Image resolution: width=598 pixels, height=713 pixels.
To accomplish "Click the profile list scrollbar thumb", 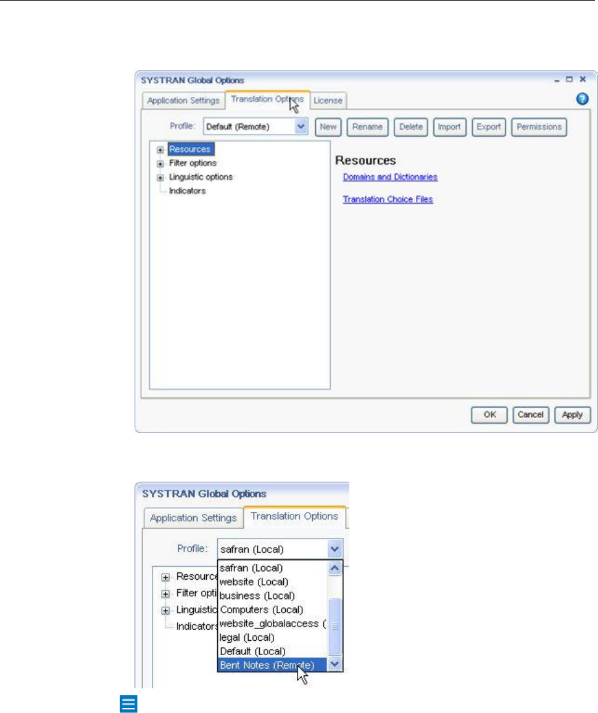I will [x=334, y=626].
